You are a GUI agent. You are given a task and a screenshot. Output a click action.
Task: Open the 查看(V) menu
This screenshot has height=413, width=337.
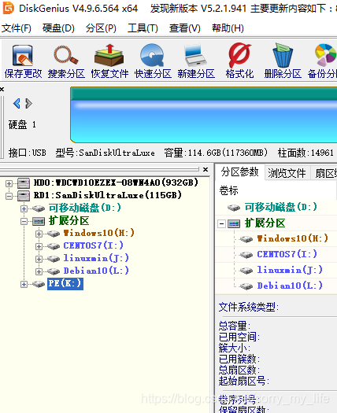pos(184,28)
